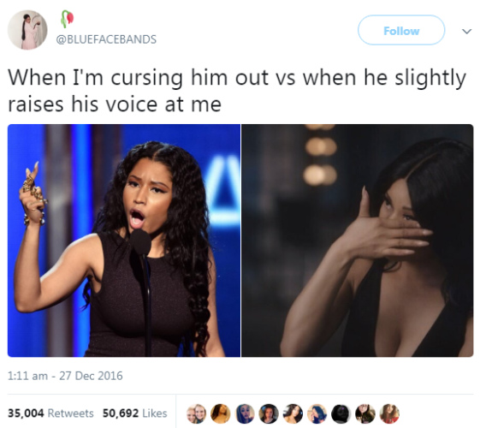Open fifth liker avatar in the row
This screenshot has width=486, height=428.
pos(293,413)
